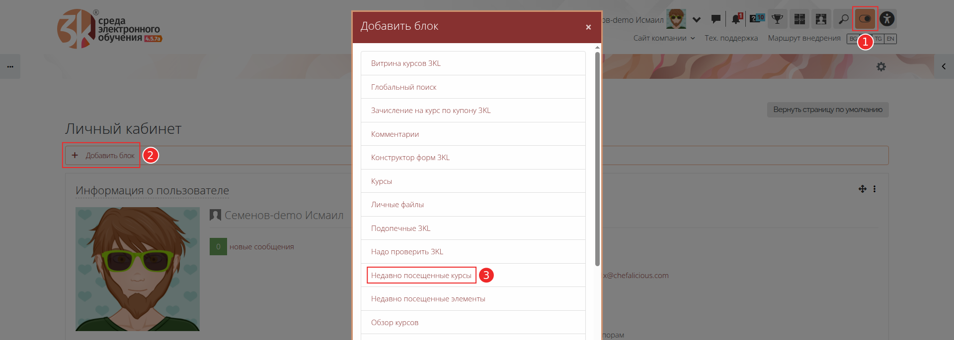
Task: Open the trophy achievements icon
Action: pyautogui.click(x=777, y=19)
